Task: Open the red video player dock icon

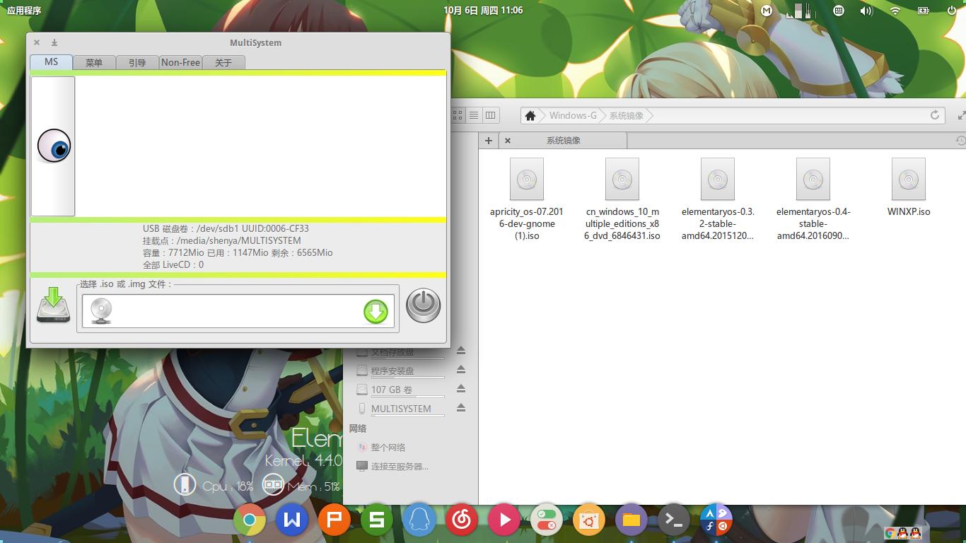Action: pyautogui.click(x=504, y=521)
